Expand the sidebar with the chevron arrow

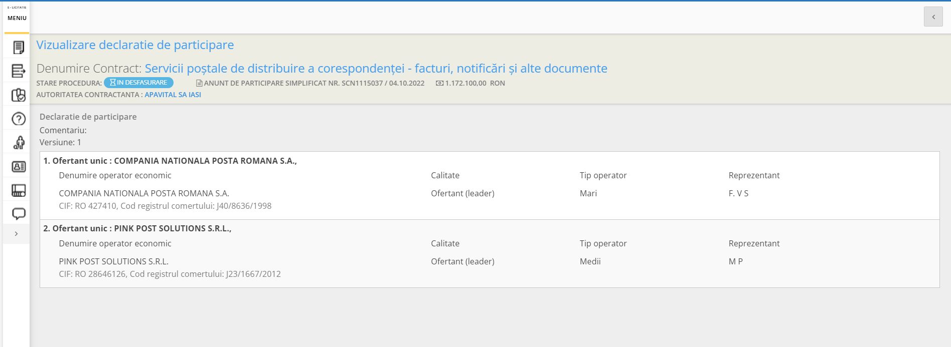coord(17,234)
